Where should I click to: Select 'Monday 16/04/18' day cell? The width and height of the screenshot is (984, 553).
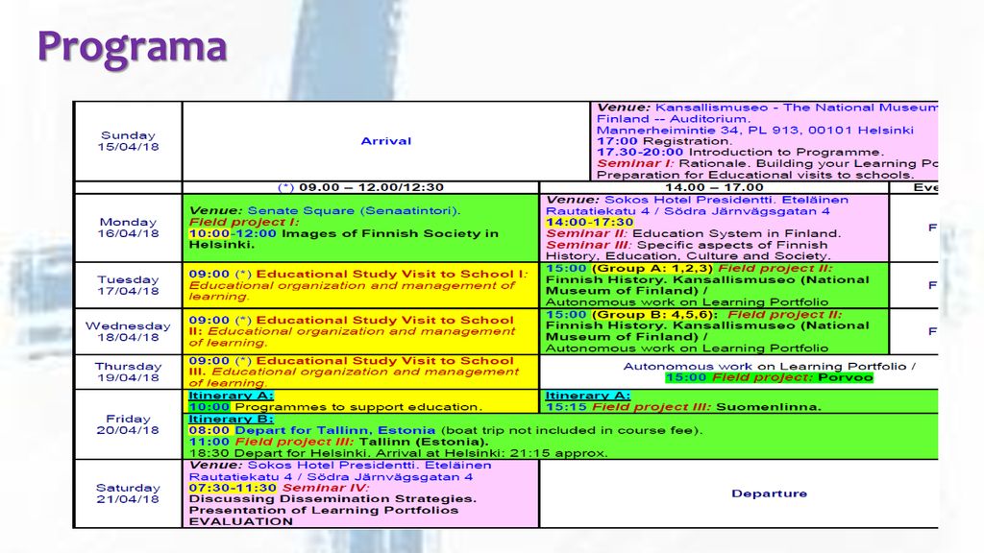point(128,228)
